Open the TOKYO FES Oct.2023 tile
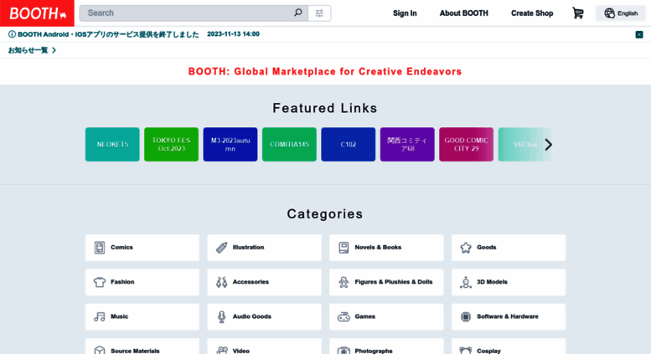Screen dimensions: 651x354 point(172,145)
